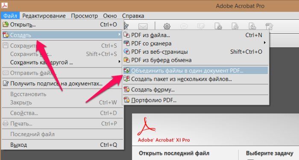Click the envelope icon beside Отправить файл
The width and height of the screenshot is (299, 160).
click(x=6, y=73)
